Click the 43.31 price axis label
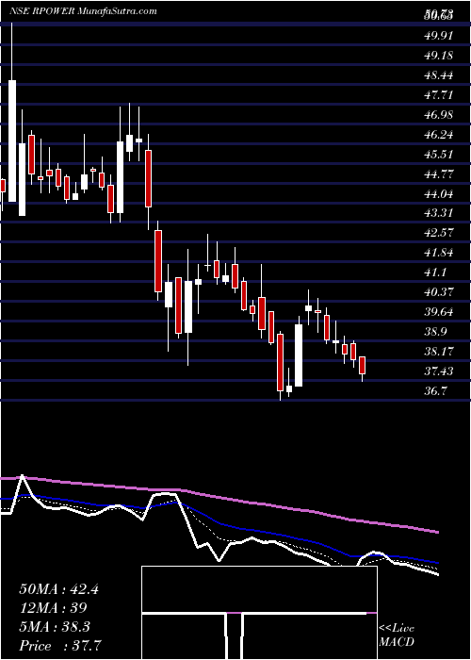Screen dimensions: 471x660 438,213
